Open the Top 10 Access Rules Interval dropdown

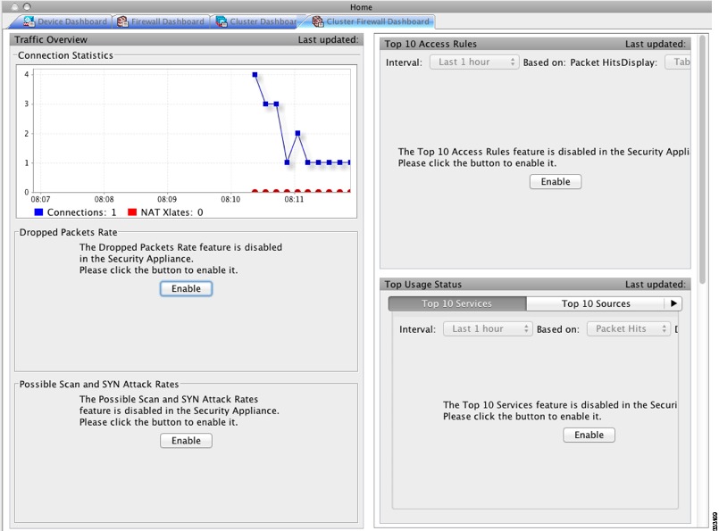tap(474, 62)
